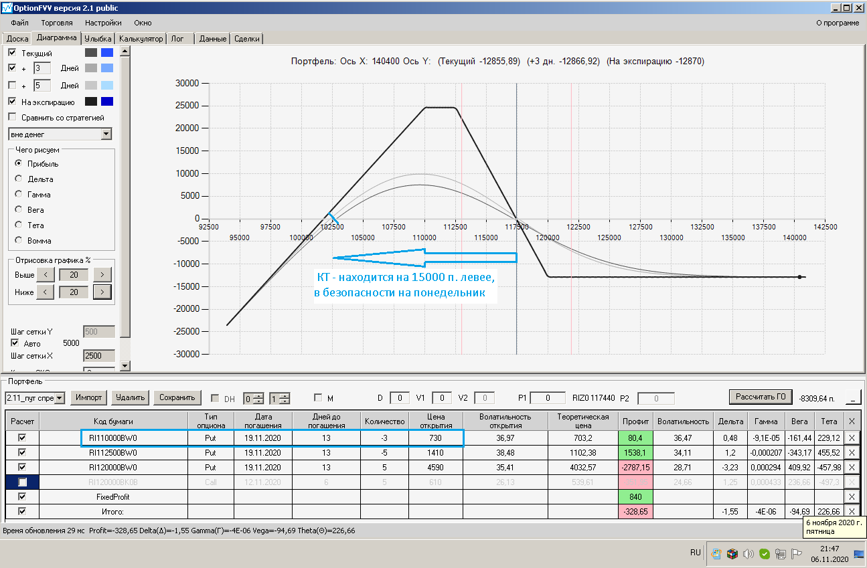The width and height of the screenshot is (867, 568).
Task: Click the Импорт button
Action: (x=89, y=397)
